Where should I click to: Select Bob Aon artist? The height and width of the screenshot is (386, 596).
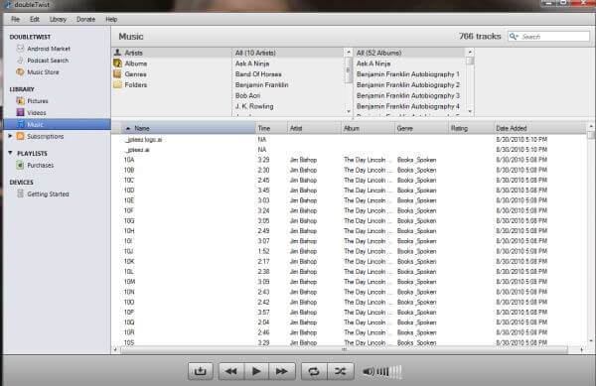click(x=247, y=95)
